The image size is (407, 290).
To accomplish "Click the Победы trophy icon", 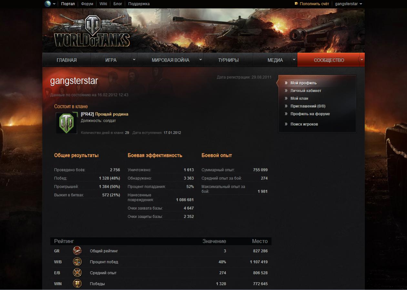I will [x=77, y=284].
